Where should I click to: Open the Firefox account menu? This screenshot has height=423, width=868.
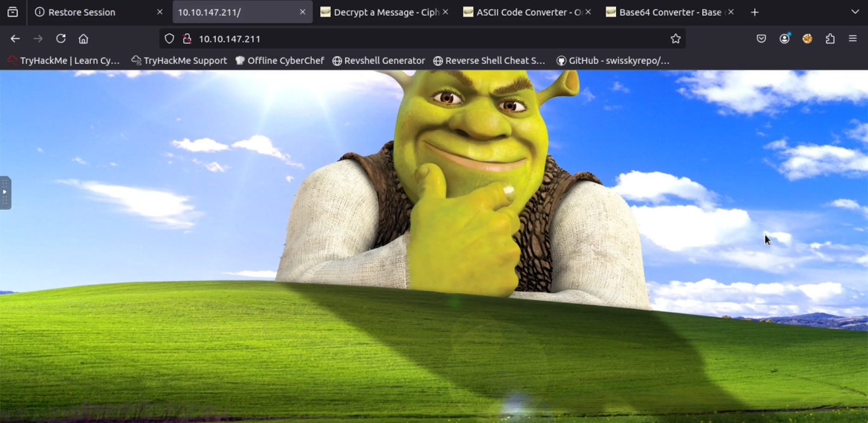pyautogui.click(x=784, y=39)
